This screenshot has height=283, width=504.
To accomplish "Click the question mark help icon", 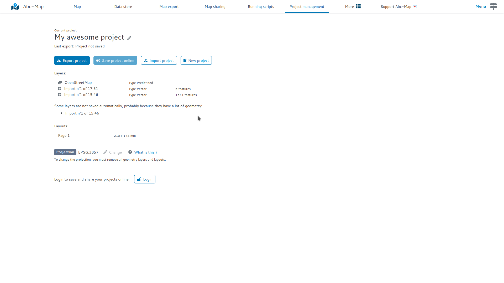I will [x=130, y=152].
